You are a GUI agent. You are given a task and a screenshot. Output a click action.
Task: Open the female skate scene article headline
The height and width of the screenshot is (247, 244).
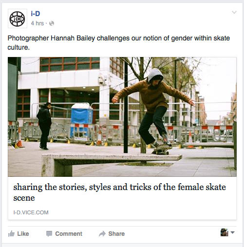point(120,192)
